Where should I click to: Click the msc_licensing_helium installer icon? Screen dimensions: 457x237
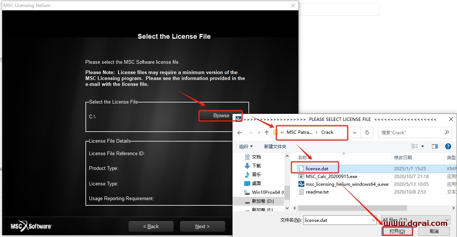[x=301, y=184]
